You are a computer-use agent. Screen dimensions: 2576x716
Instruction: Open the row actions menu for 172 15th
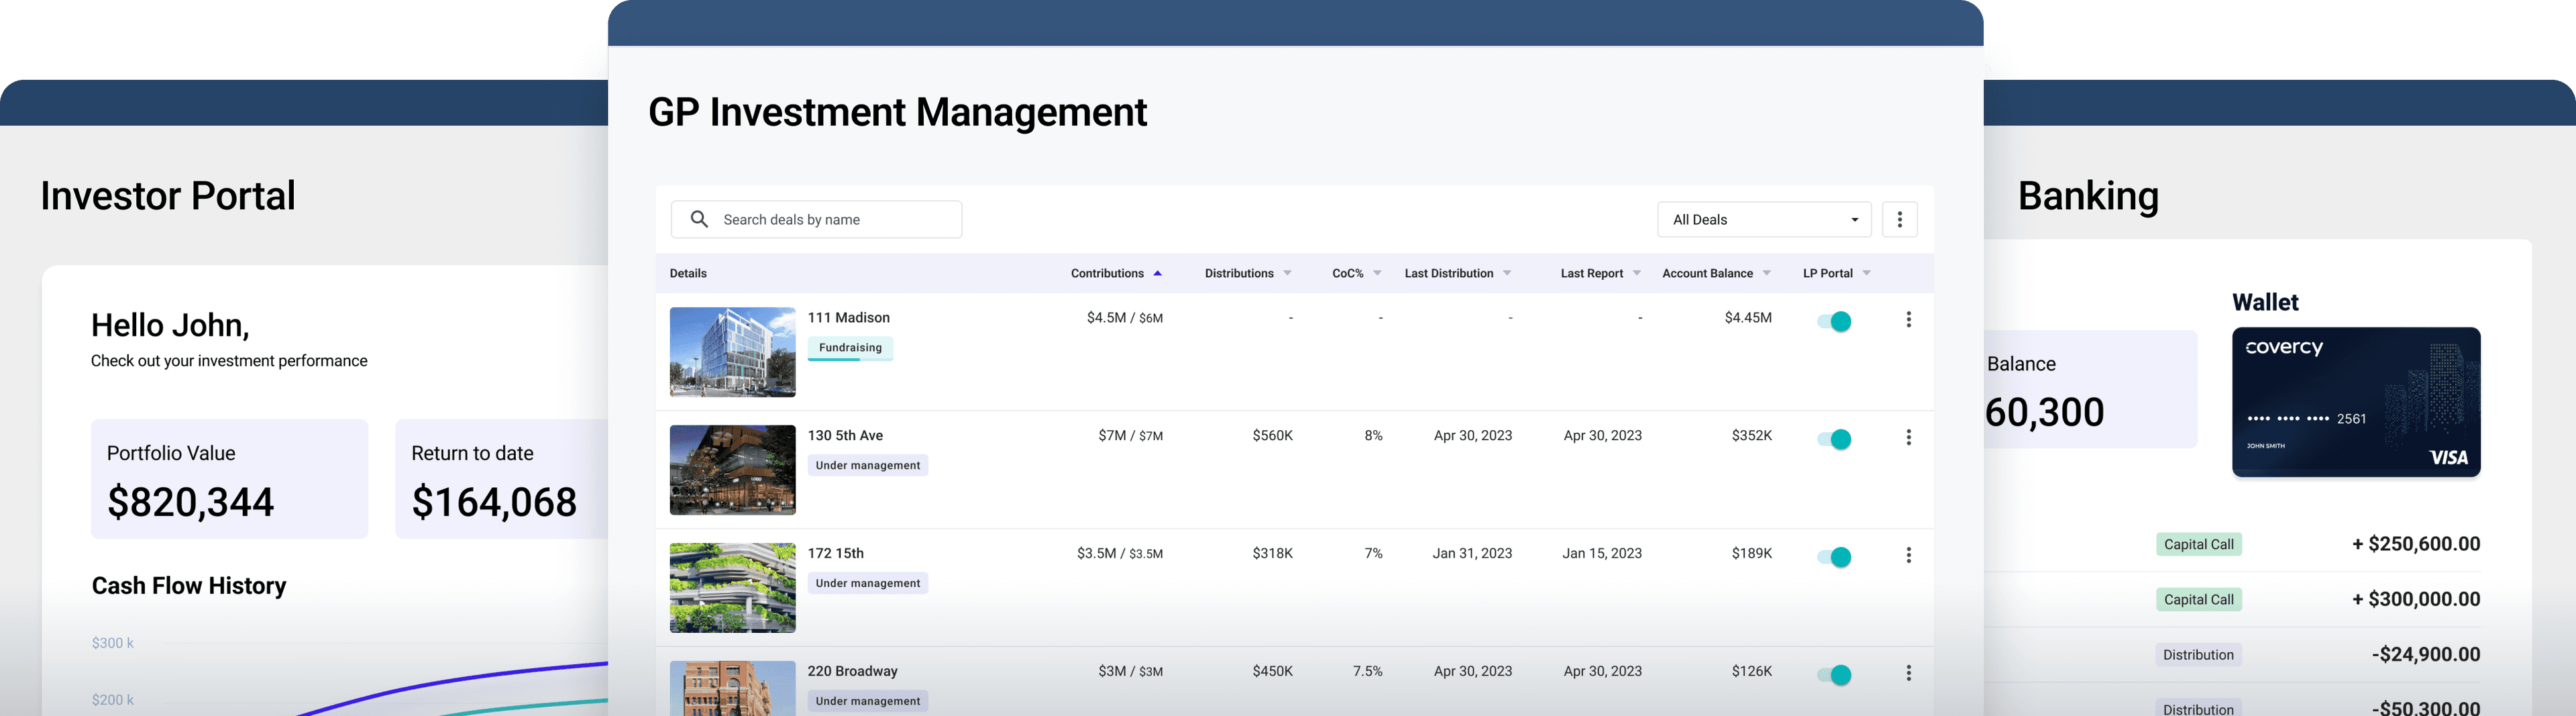click(1909, 555)
